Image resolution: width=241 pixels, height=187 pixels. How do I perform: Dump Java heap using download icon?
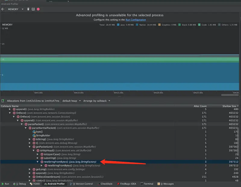(33, 9)
